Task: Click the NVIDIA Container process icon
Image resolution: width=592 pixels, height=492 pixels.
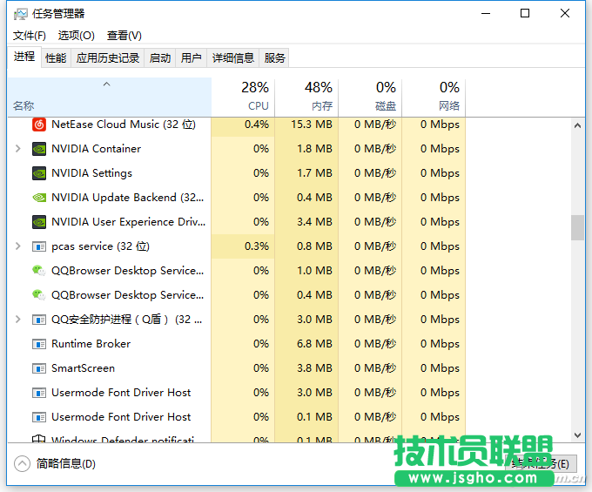Action: point(39,149)
